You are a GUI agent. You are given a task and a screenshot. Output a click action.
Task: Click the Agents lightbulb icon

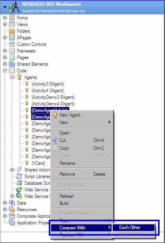[19, 77]
